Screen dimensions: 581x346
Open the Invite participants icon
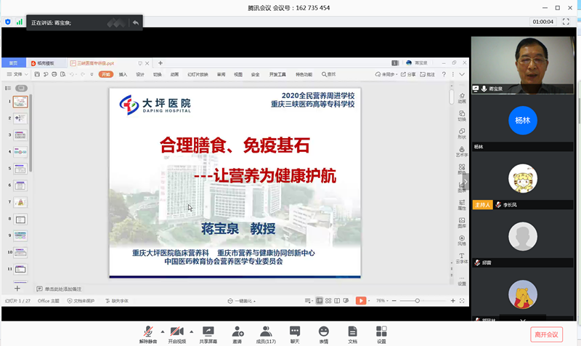click(237, 331)
